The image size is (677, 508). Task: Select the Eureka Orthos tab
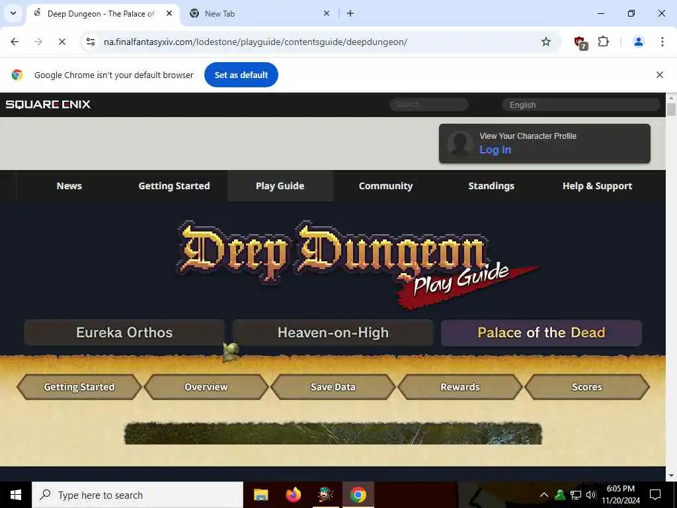click(x=124, y=332)
